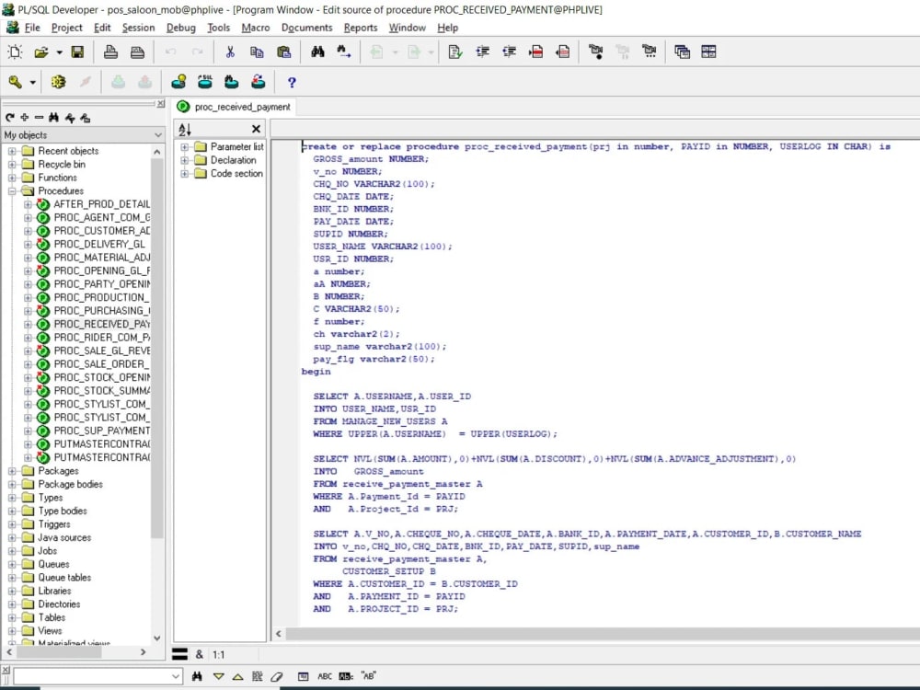Open the Reports menu
This screenshot has height=690, width=920.
click(x=361, y=28)
